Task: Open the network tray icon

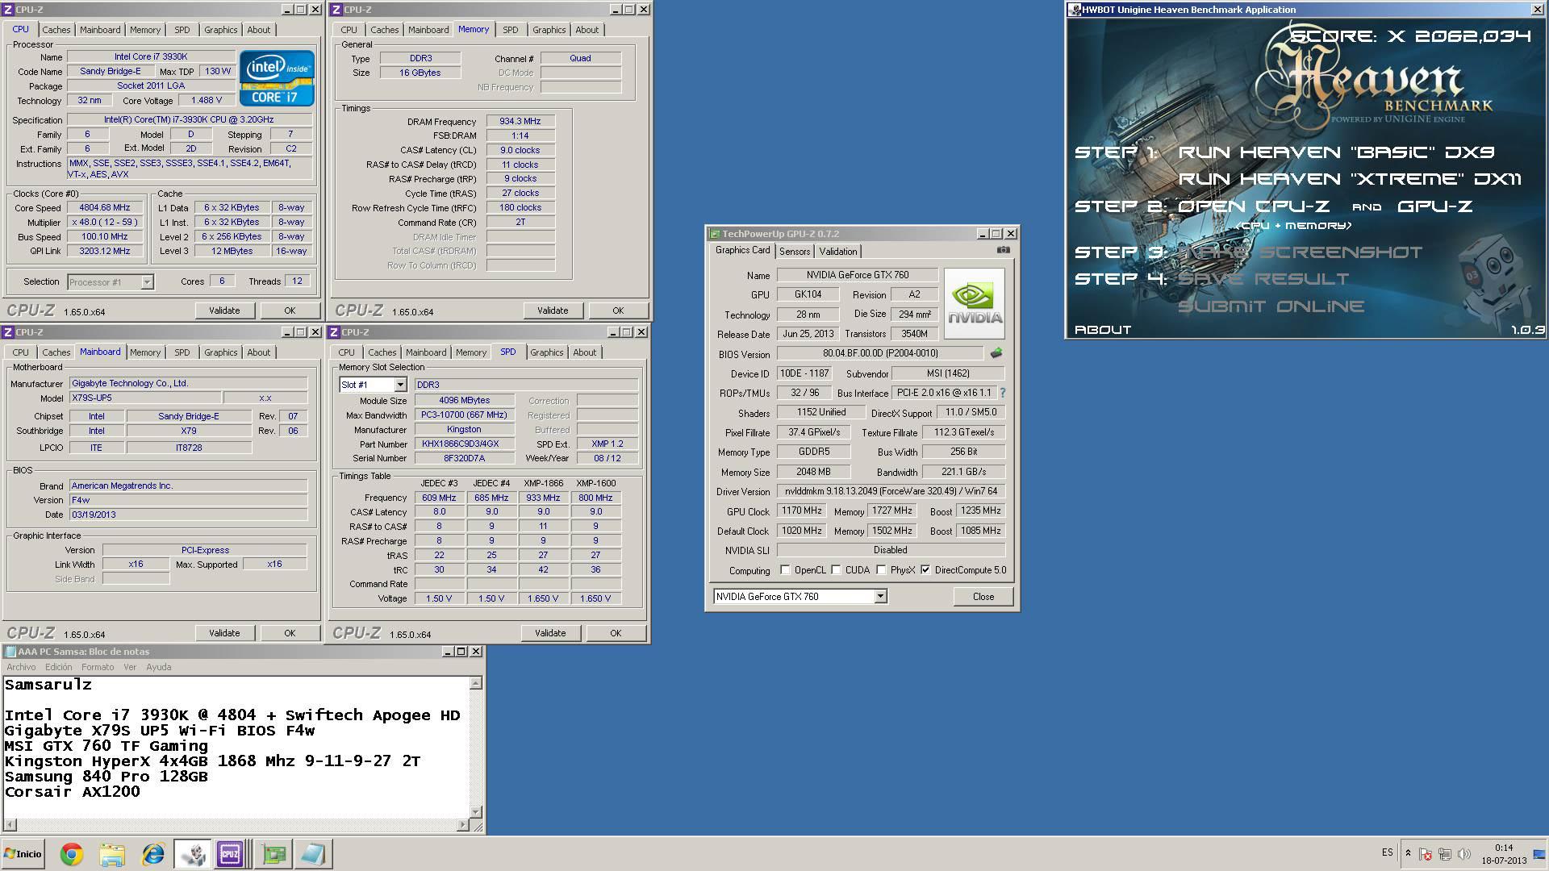Action: [1445, 854]
